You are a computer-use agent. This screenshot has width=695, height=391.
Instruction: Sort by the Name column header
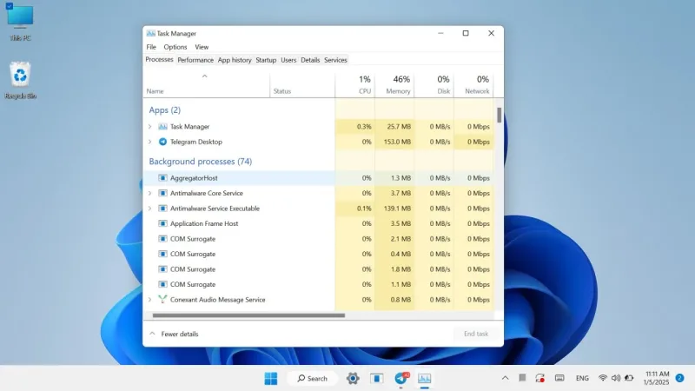[x=207, y=85]
